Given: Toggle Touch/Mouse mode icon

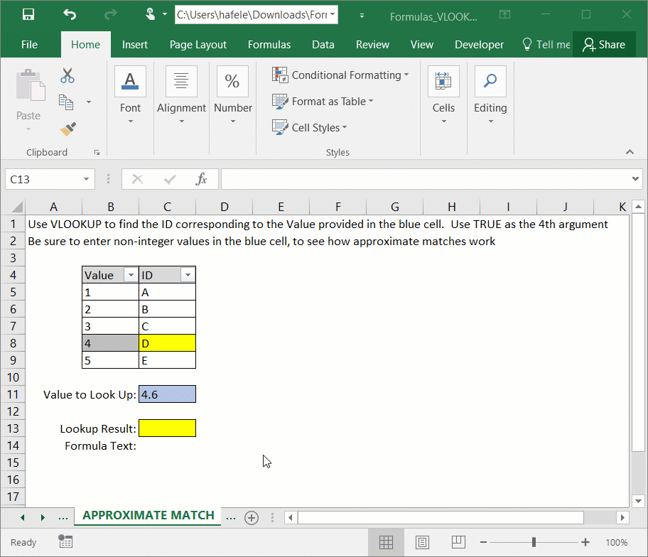Looking at the screenshot, I should tap(151, 15).
